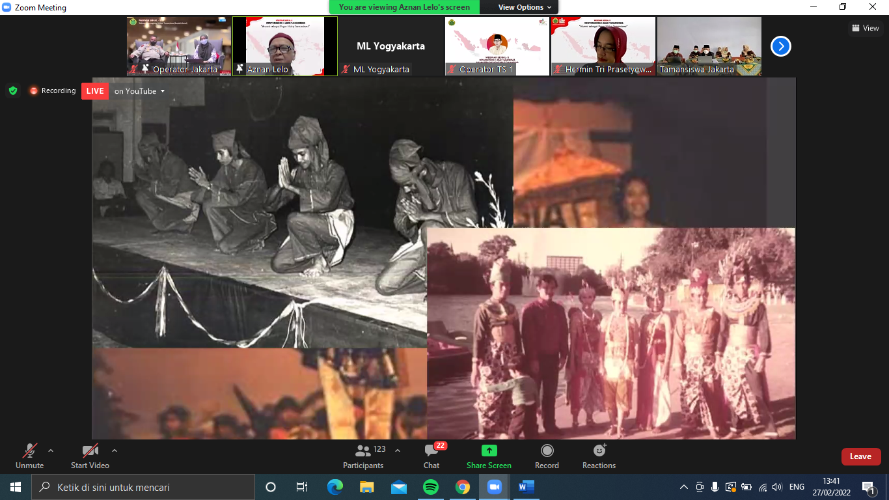Click the Windows taskbar search box
This screenshot has width=889, height=500.
[x=143, y=487]
